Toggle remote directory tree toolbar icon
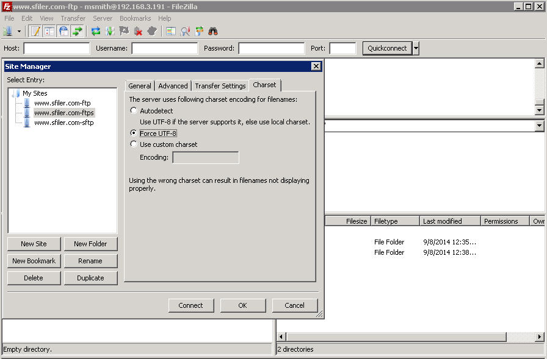The width and height of the screenshot is (547, 359). pos(63,31)
